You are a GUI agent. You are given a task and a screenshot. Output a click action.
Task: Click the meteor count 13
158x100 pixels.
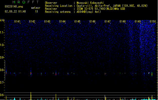click(x=36, y=11)
